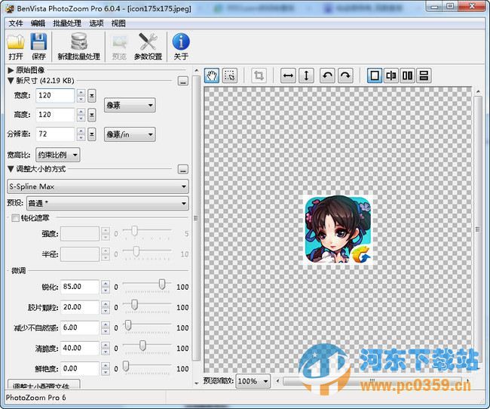The image size is (490, 409).
Task: Click 清脆度 value field 40.00
Action: coord(80,348)
